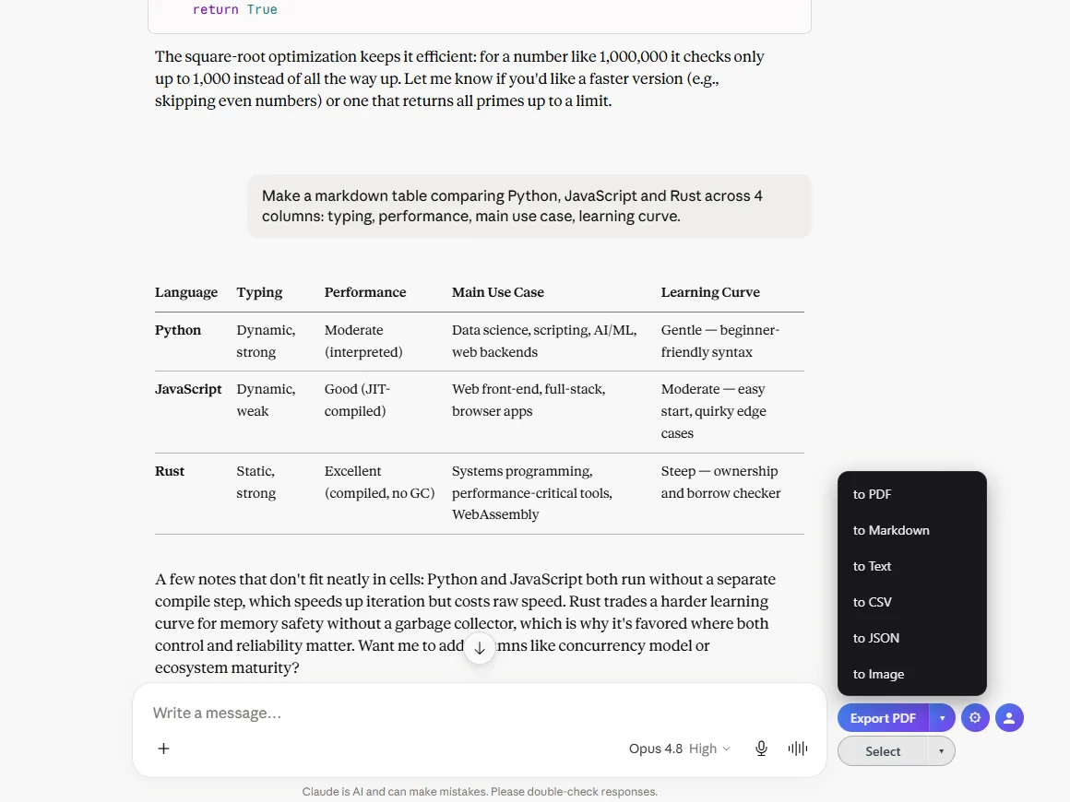1070x802 pixels.
Task: Click the 'A few notes' paragraph
Action: tap(466, 623)
